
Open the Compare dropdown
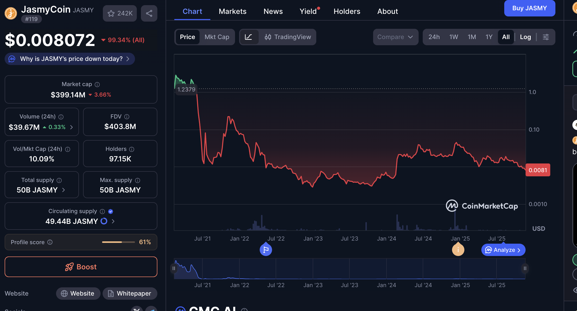[395, 37]
